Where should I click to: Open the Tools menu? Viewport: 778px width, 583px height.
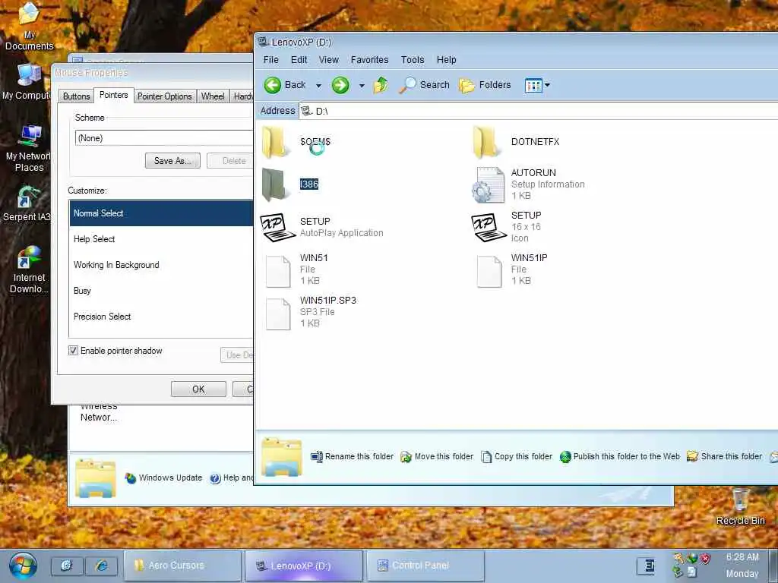click(413, 59)
